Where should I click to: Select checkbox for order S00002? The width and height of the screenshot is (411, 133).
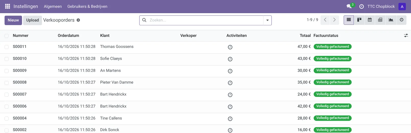pos(7,130)
